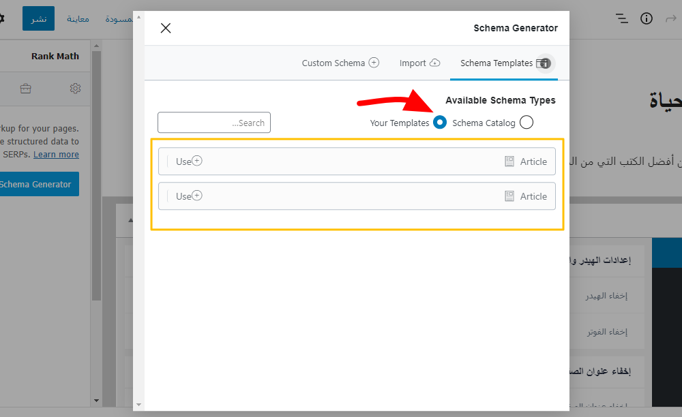Close the Schema Generator dialog
Viewport: 682px width, 417px height.
pyautogui.click(x=166, y=28)
